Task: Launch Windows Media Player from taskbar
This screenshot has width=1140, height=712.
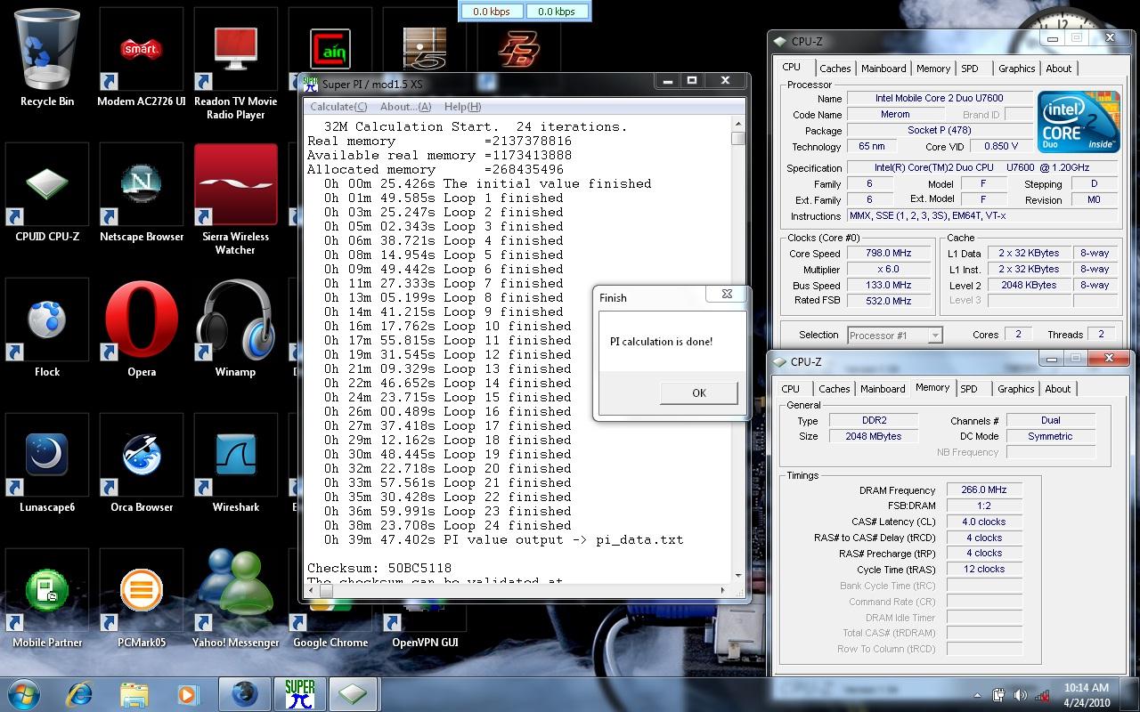Action: point(187,693)
